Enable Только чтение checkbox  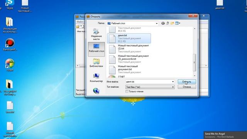point(127,92)
